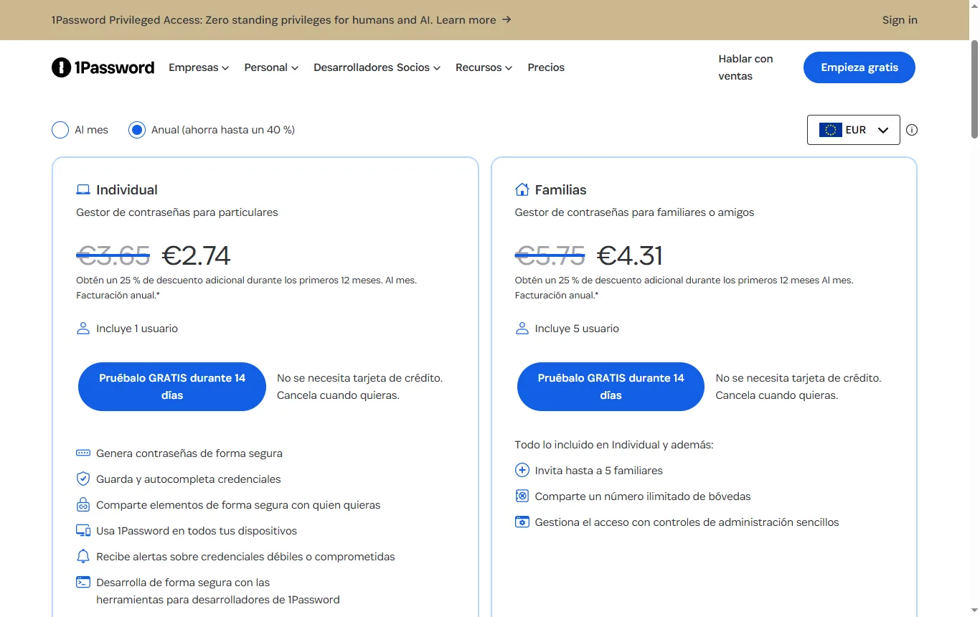Expand the Recursos menu
Screen dimensions: 980x617
484,67
